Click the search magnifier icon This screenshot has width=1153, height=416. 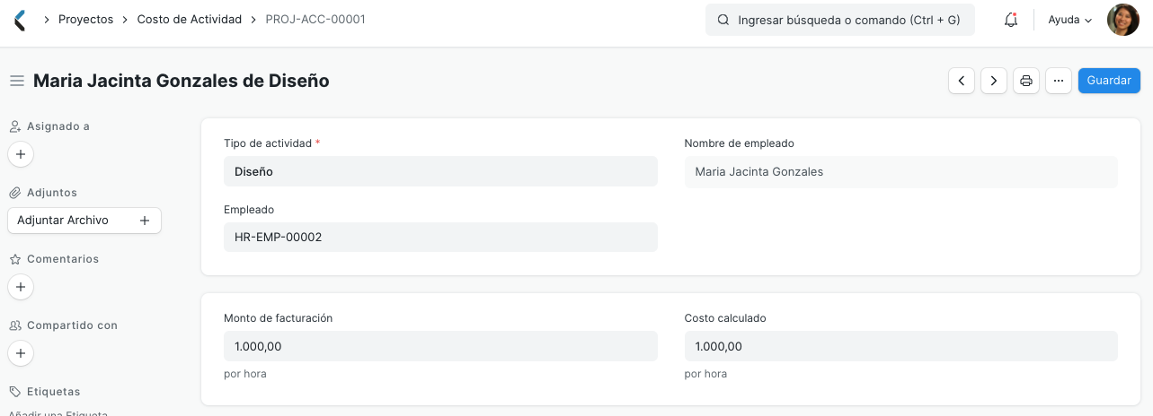tap(723, 20)
